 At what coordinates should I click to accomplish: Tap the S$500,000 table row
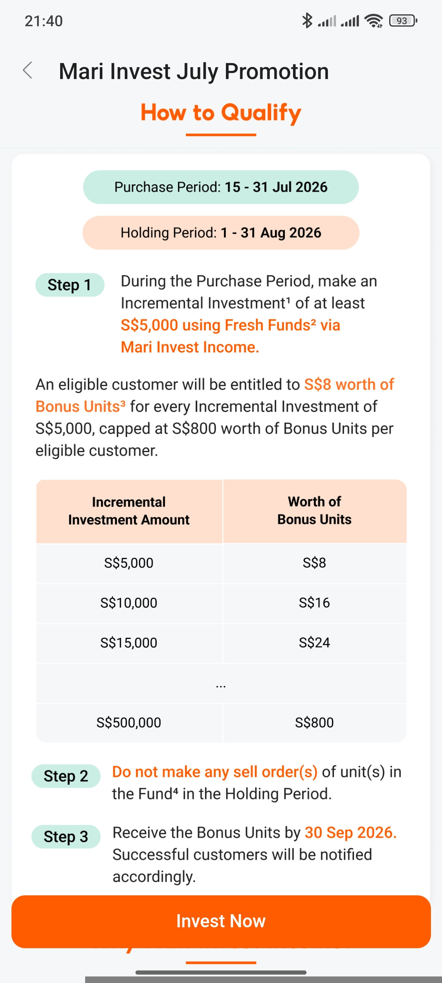pos(221,723)
